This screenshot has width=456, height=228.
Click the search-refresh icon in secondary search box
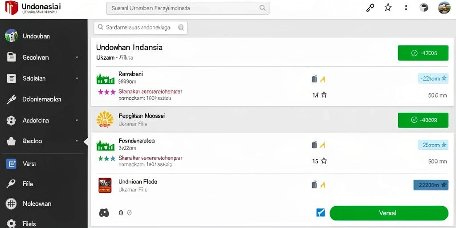click(181, 28)
